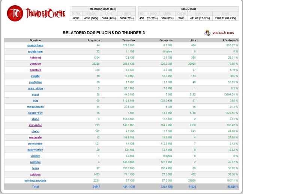The image size is (300, 194).
Task: Open the pornotube domain link
Action: (35, 144)
